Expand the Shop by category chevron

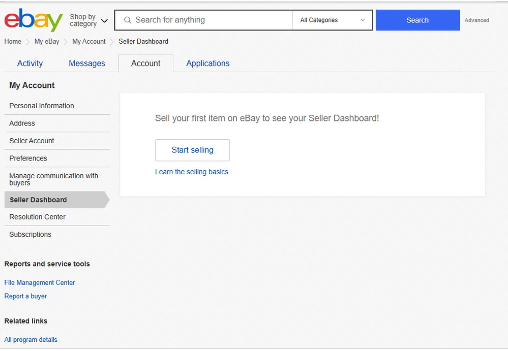[104, 21]
